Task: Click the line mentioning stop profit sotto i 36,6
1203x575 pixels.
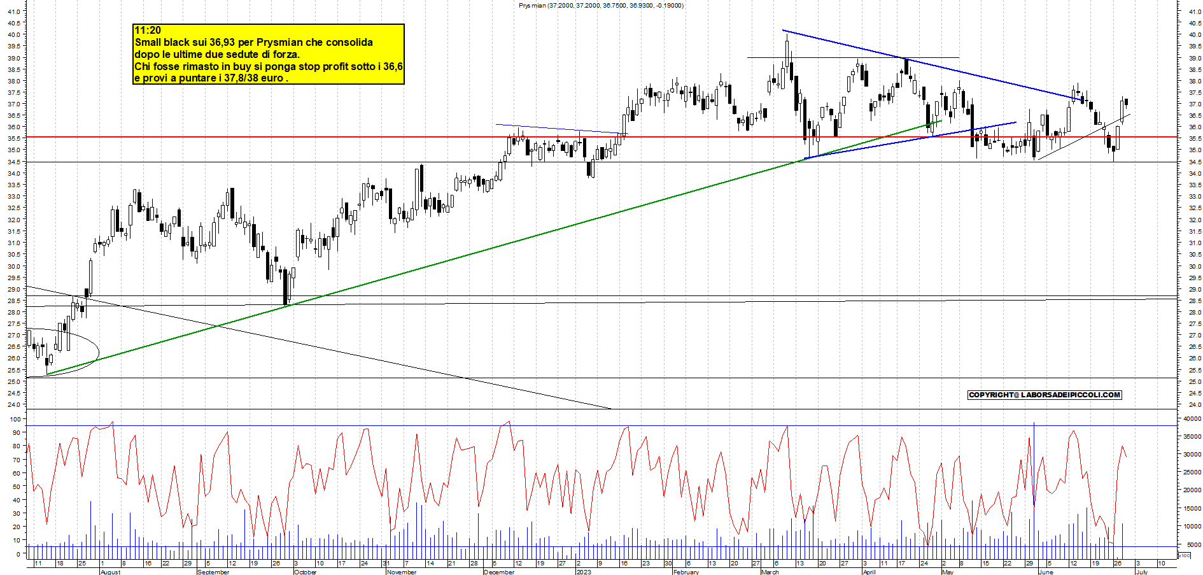Action: pos(269,66)
